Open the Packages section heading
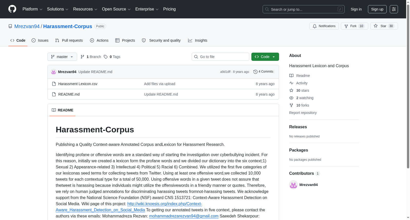 tap(299, 150)
